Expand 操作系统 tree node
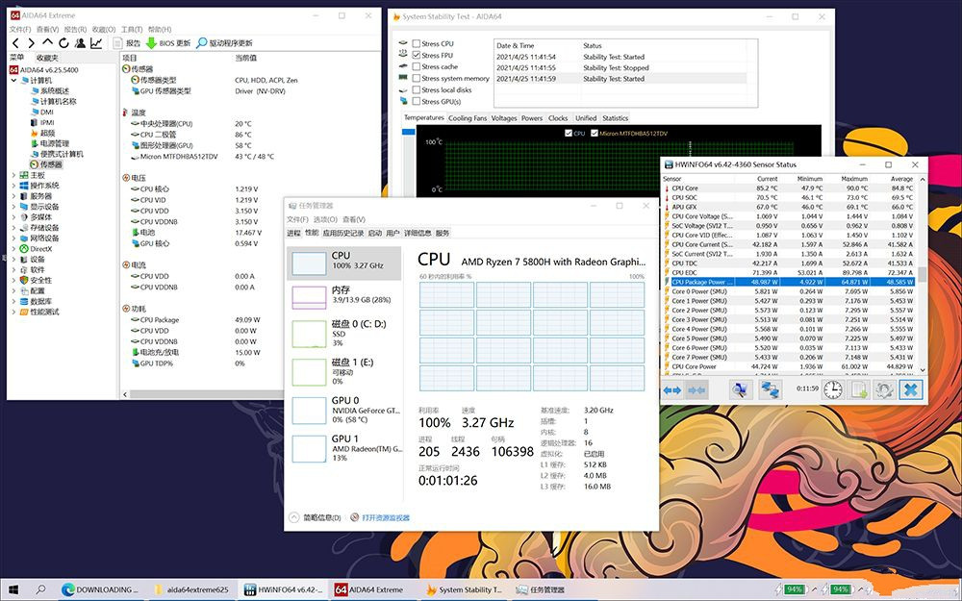This screenshot has width=962, height=601. click(14, 186)
